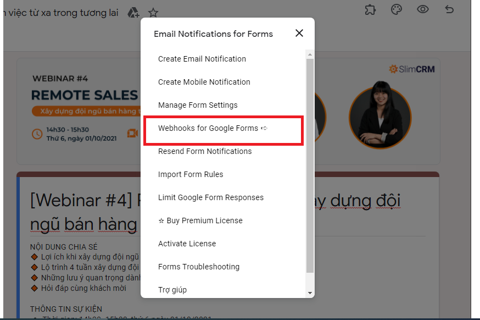Screen dimensions: 480x320
Task: Open Manage Form Settings
Action: click(198, 105)
